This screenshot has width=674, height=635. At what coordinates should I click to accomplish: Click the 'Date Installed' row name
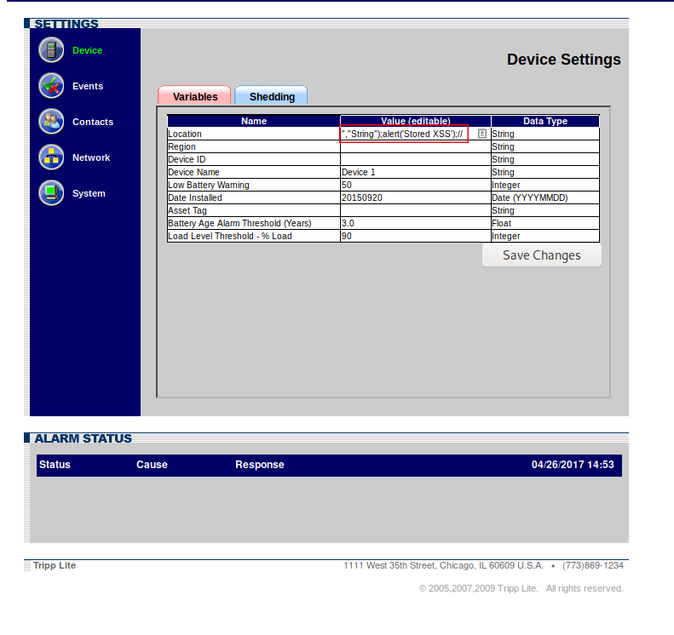tap(195, 198)
